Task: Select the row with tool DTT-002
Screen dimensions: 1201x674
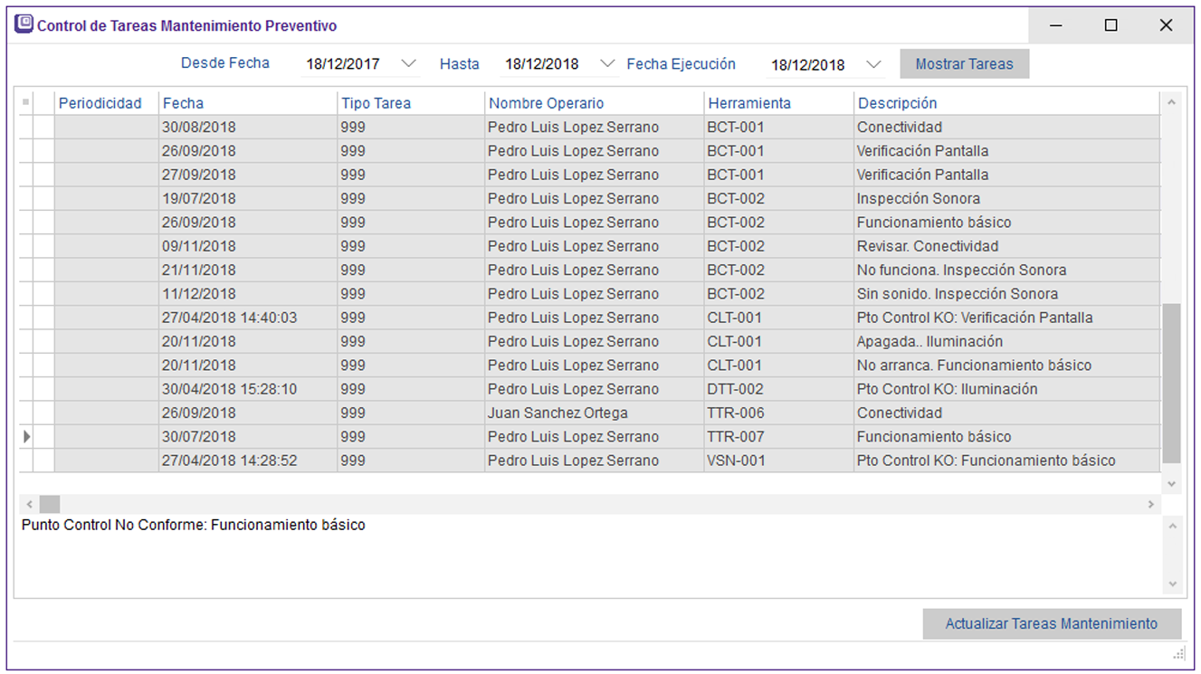Action: [735, 390]
